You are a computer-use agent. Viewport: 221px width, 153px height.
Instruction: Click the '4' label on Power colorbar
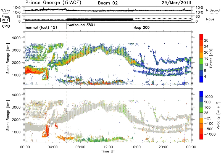pos(205,77)
